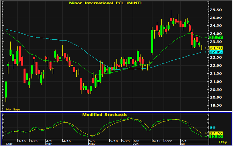Select the yellow 23.10 last price tag
Screen dimensions: 233x146
click(216, 48)
